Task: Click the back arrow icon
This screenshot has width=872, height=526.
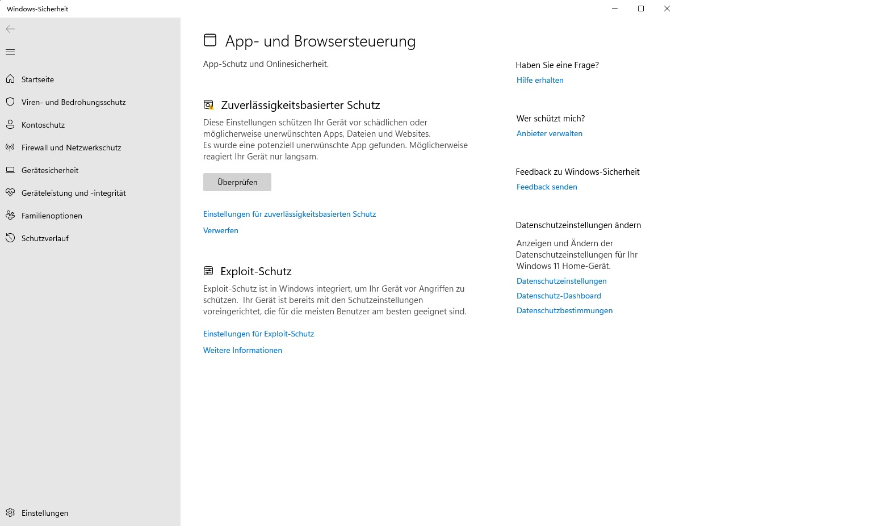Action: (x=10, y=29)
